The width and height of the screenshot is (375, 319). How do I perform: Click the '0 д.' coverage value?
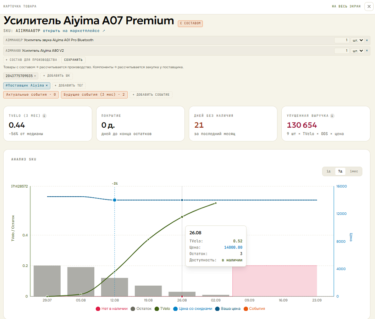(x=108, y=125)
